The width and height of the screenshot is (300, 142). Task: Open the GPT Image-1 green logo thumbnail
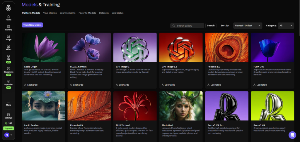point(135,47)
